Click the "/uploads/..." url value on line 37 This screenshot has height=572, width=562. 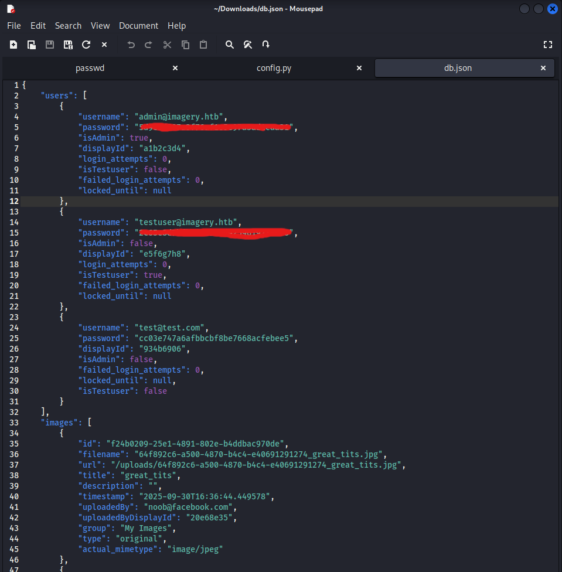point(256,465)
